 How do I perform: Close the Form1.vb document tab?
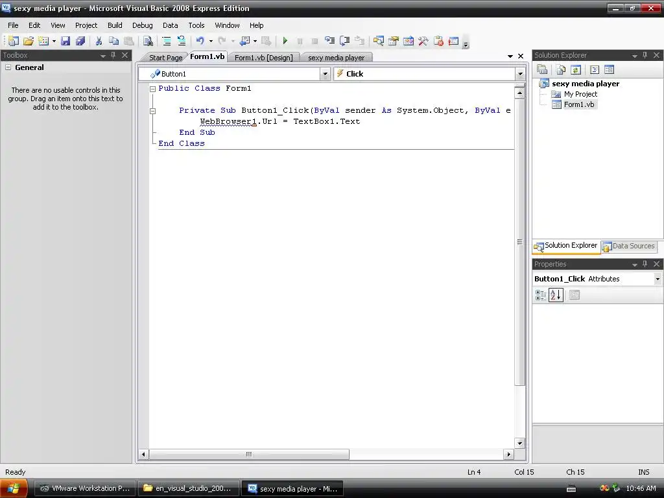coord(521,56)
